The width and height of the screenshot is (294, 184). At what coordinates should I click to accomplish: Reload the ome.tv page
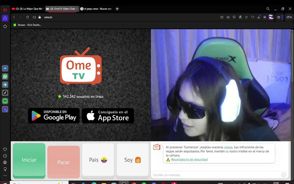tap(27, 17)
